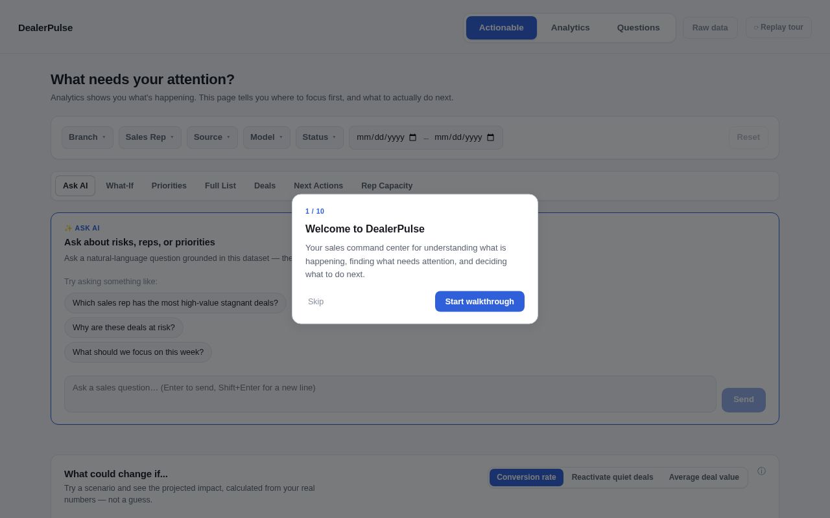Viewport: 830px width, 518px height.
Task: Select the Conversion rate scenario option
Action: [527, 477]
